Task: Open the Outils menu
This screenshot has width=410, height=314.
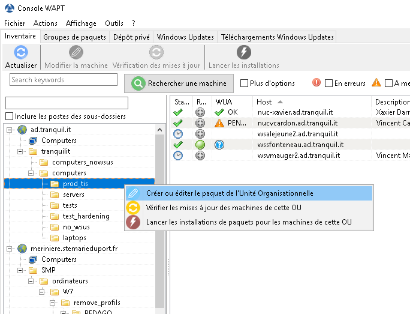Action: 114,23
